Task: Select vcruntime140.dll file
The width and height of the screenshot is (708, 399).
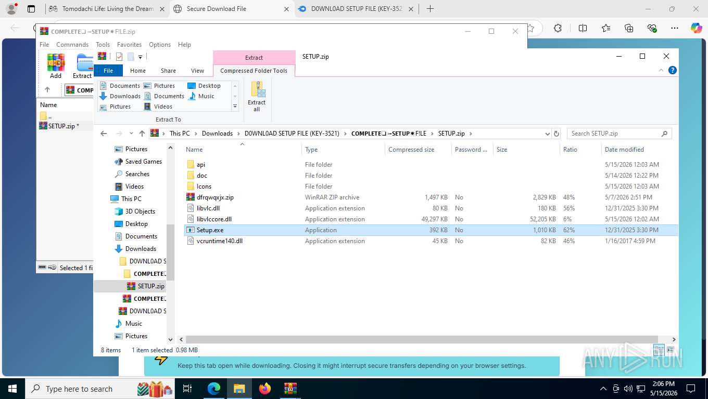Action: (431, 241)
